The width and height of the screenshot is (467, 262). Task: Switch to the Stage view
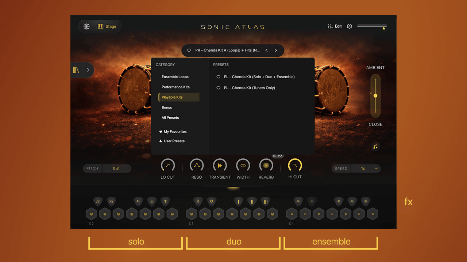tap(107, 27)
